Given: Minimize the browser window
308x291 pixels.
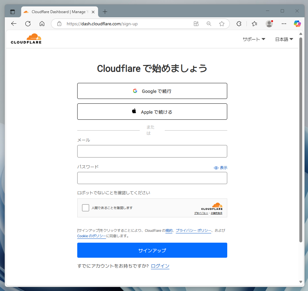Looking at the screenshot, I should [268, 11].
